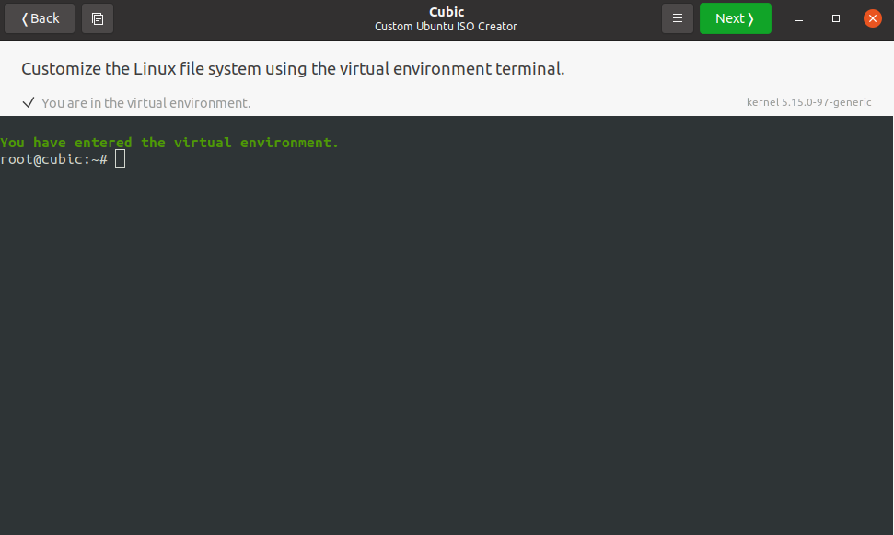894x535 pixels.
Task: Click the copy files icon beside Back
Action: [x=98, y=18]
